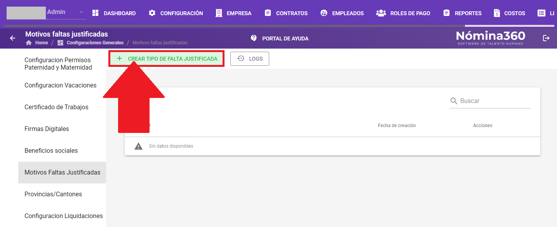The width and height of the screenshot is (557, 227).
Task: Click the Home house icon in breadcrumb
Action: coord(29,43)
